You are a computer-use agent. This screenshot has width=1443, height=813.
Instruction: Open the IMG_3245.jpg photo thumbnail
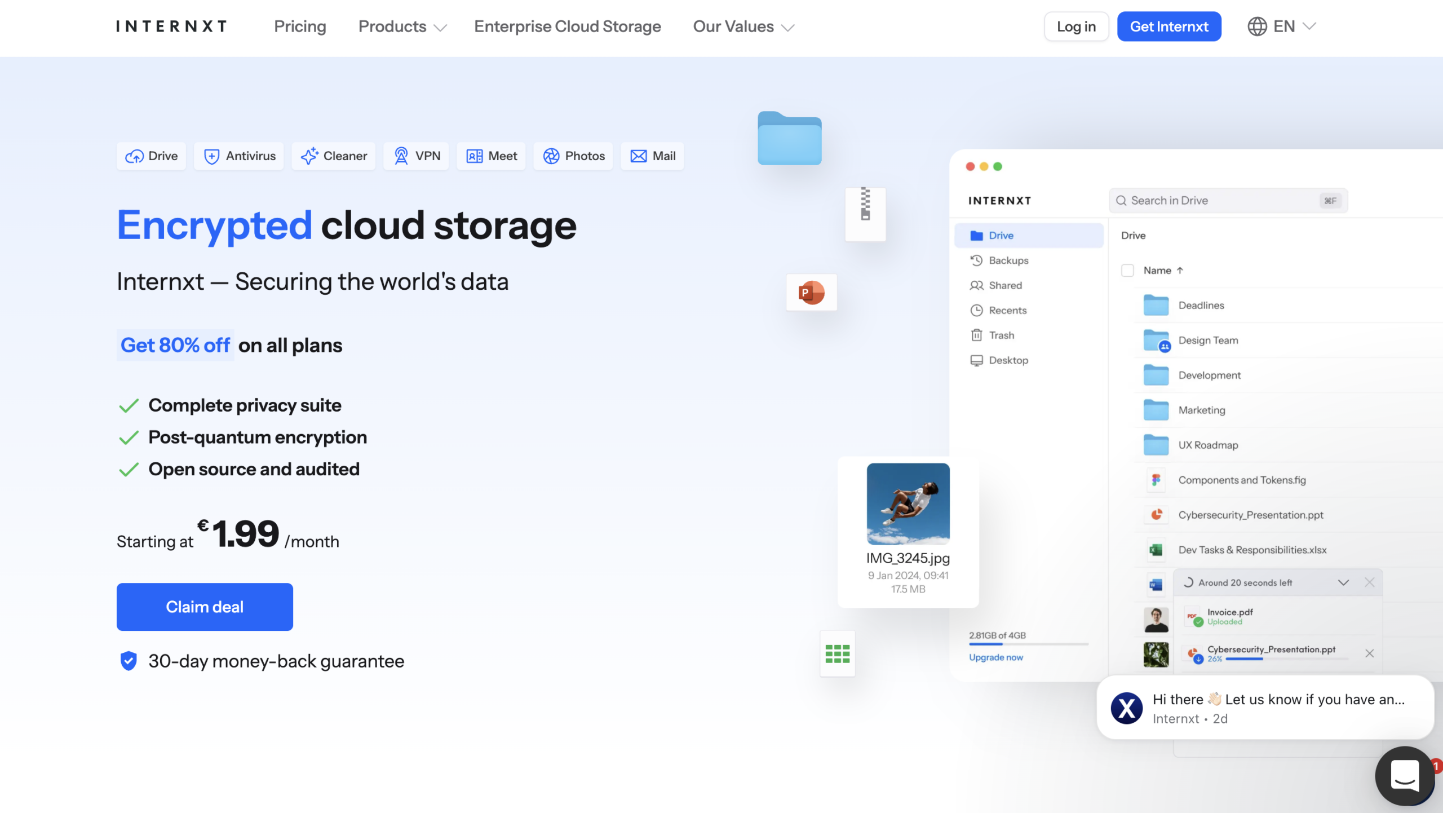point(908,504)
